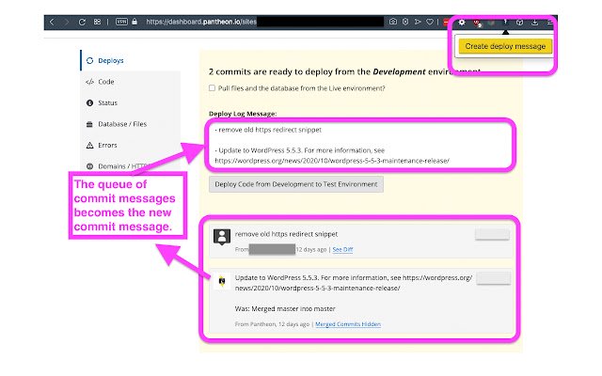Screen dimensions: 602x376
Task: Click the button beside redirect snippet commit
Action: tap(492, 234)
